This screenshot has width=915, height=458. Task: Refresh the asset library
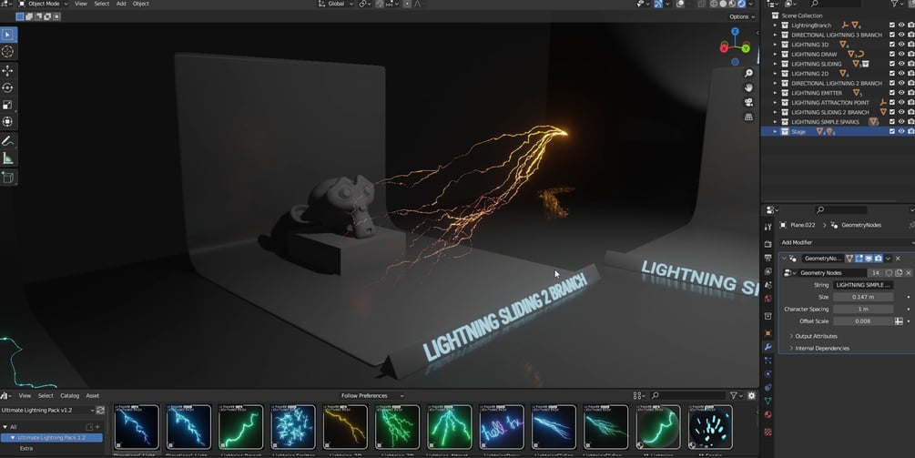[100, 410]
